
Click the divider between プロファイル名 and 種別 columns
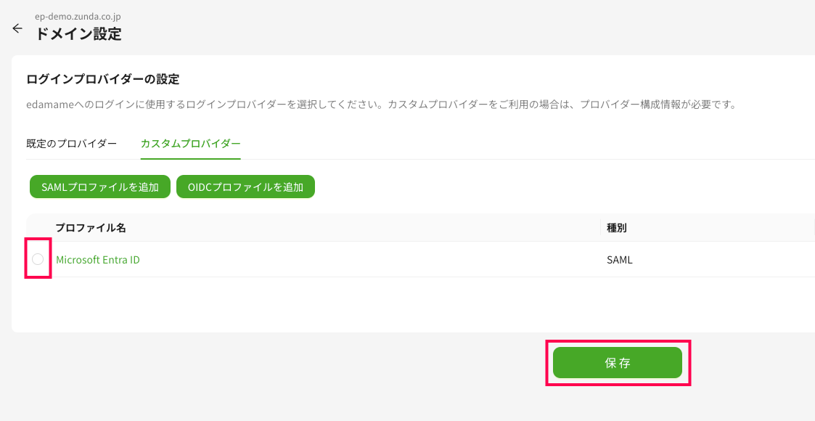pyautogui.click(x=601, y=228)
